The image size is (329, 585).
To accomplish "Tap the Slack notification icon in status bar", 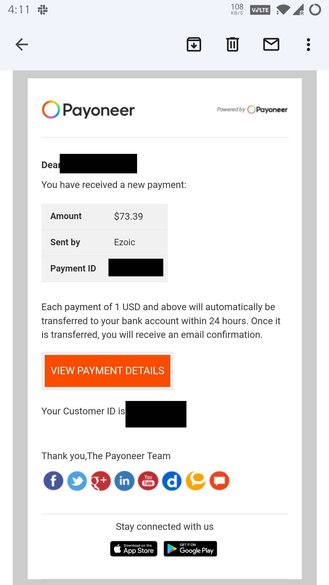I will click(43, 10).
